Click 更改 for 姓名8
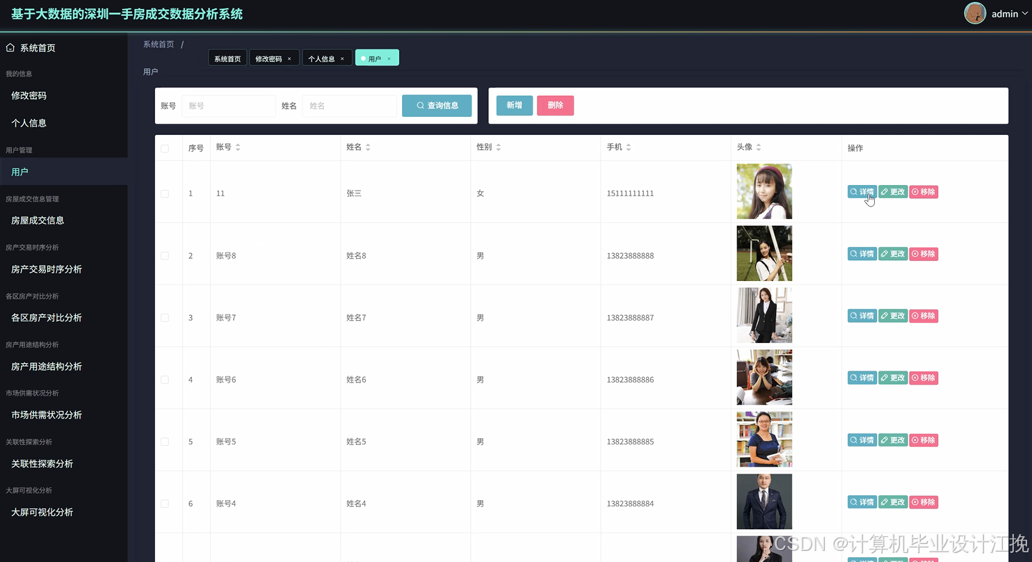 pyautogui.click(x=893, y=254)
